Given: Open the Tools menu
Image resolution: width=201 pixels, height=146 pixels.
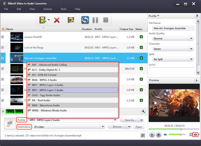Looking at the screenshot, I should coord(63,9).
